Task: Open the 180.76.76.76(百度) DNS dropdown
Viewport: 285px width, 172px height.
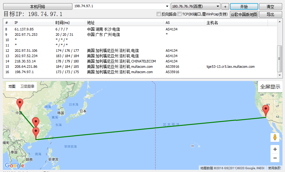Action: [218, 6]
